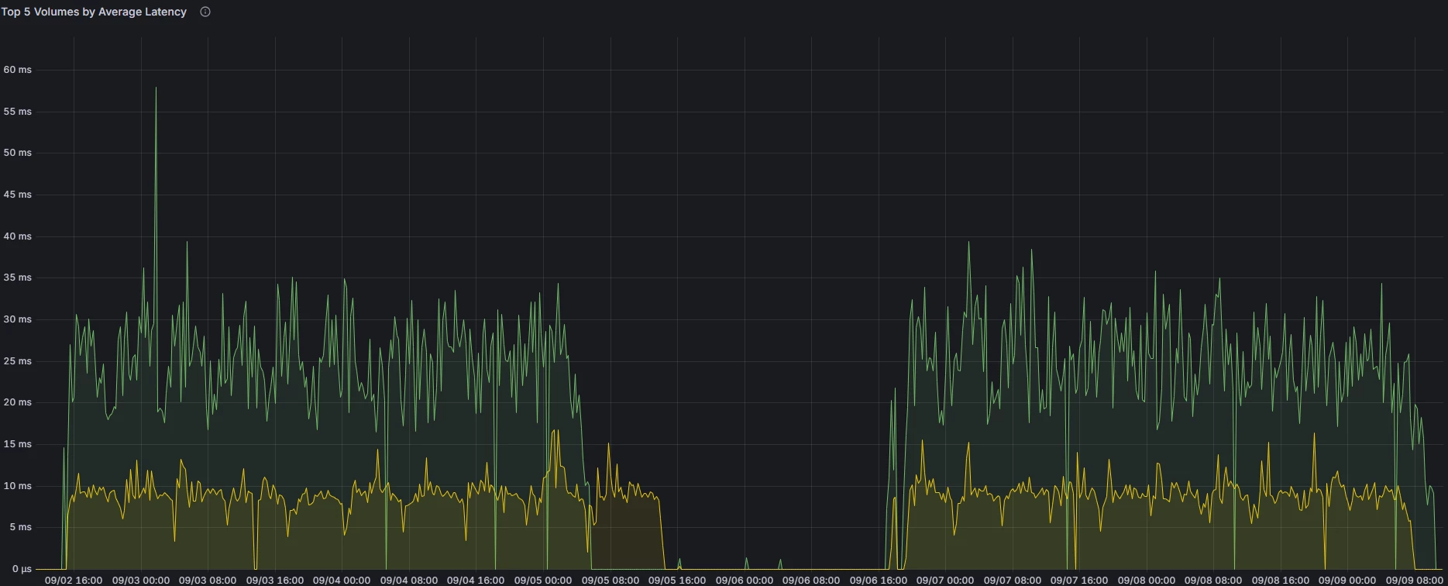Click the "10 ms" y-axis label
Image resolution: width=1448 pixels, height=586 pixels.
tap(18, 486)
